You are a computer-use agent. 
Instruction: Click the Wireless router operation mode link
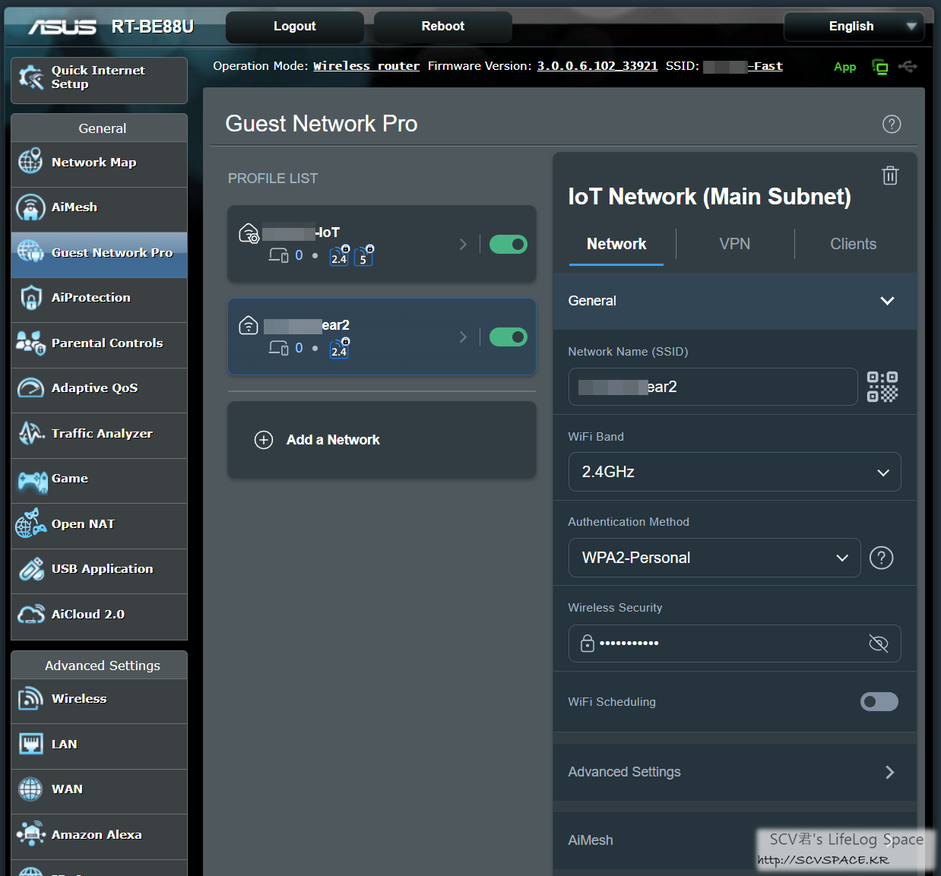click(366, 66)
